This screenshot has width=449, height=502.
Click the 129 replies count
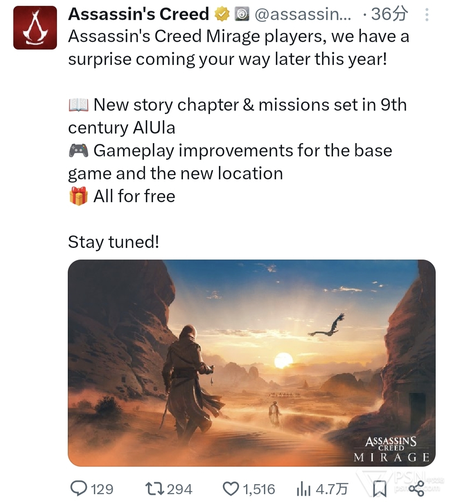click(102, 489)
